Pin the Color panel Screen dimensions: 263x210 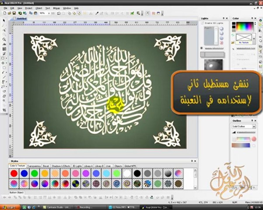pyautogui.click(x=252, y=18)
